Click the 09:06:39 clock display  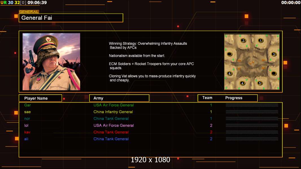tap(37, 3)
